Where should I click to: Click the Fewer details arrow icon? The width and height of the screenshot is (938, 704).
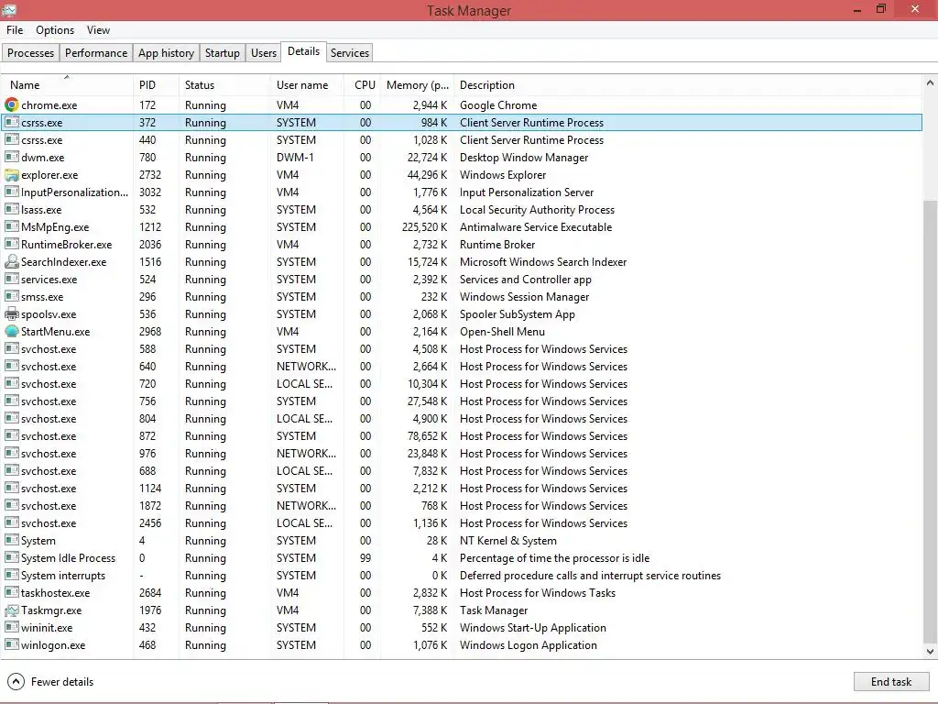[x=16, y=681]
